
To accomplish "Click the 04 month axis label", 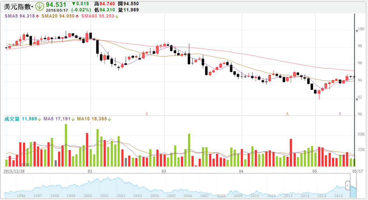I will pos(241,171).
